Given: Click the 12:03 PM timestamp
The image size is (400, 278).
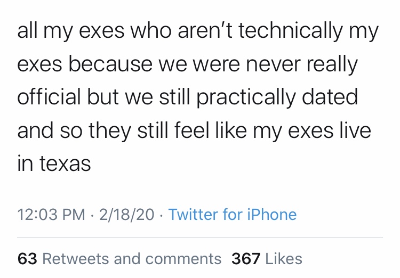Looking at the screenshot, I should click(51, 215).
